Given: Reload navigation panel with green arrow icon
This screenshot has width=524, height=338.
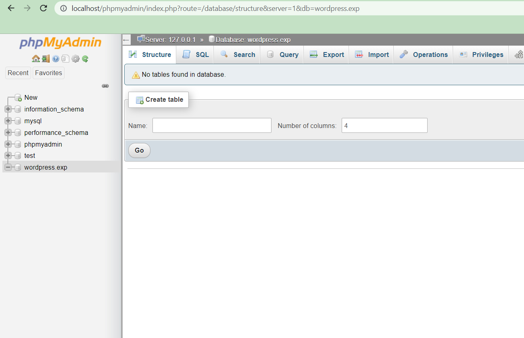Looking at the screenshot, I should (x=85, y=59).
